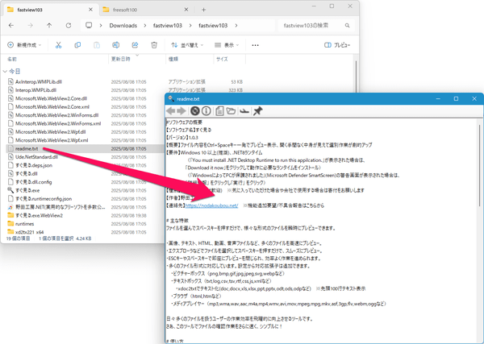
Task: Select すぐ見る.deps.json file
Action: (x=34, y=165)
